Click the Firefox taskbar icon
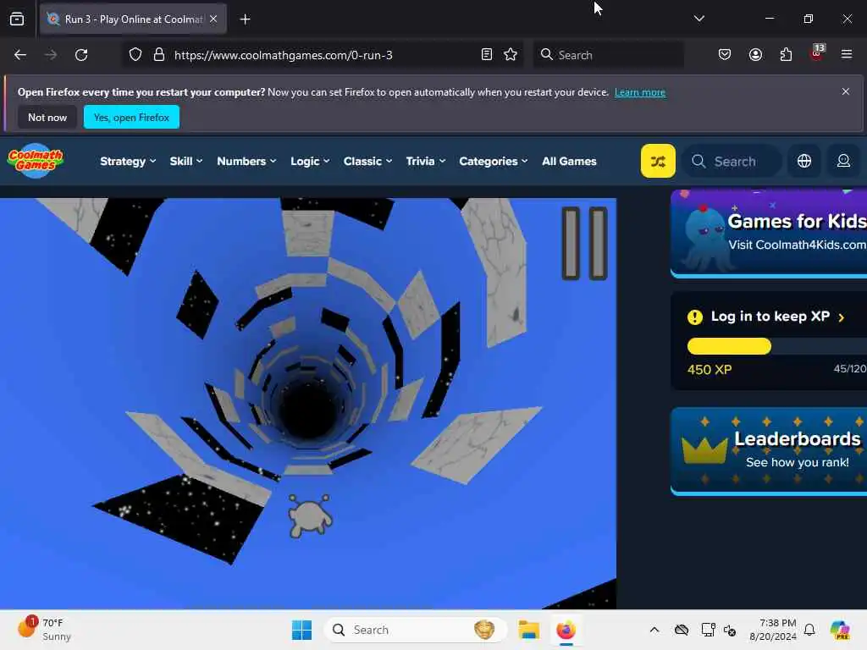The width and height of the screenshot is (867, 650). tap(566, 630)
